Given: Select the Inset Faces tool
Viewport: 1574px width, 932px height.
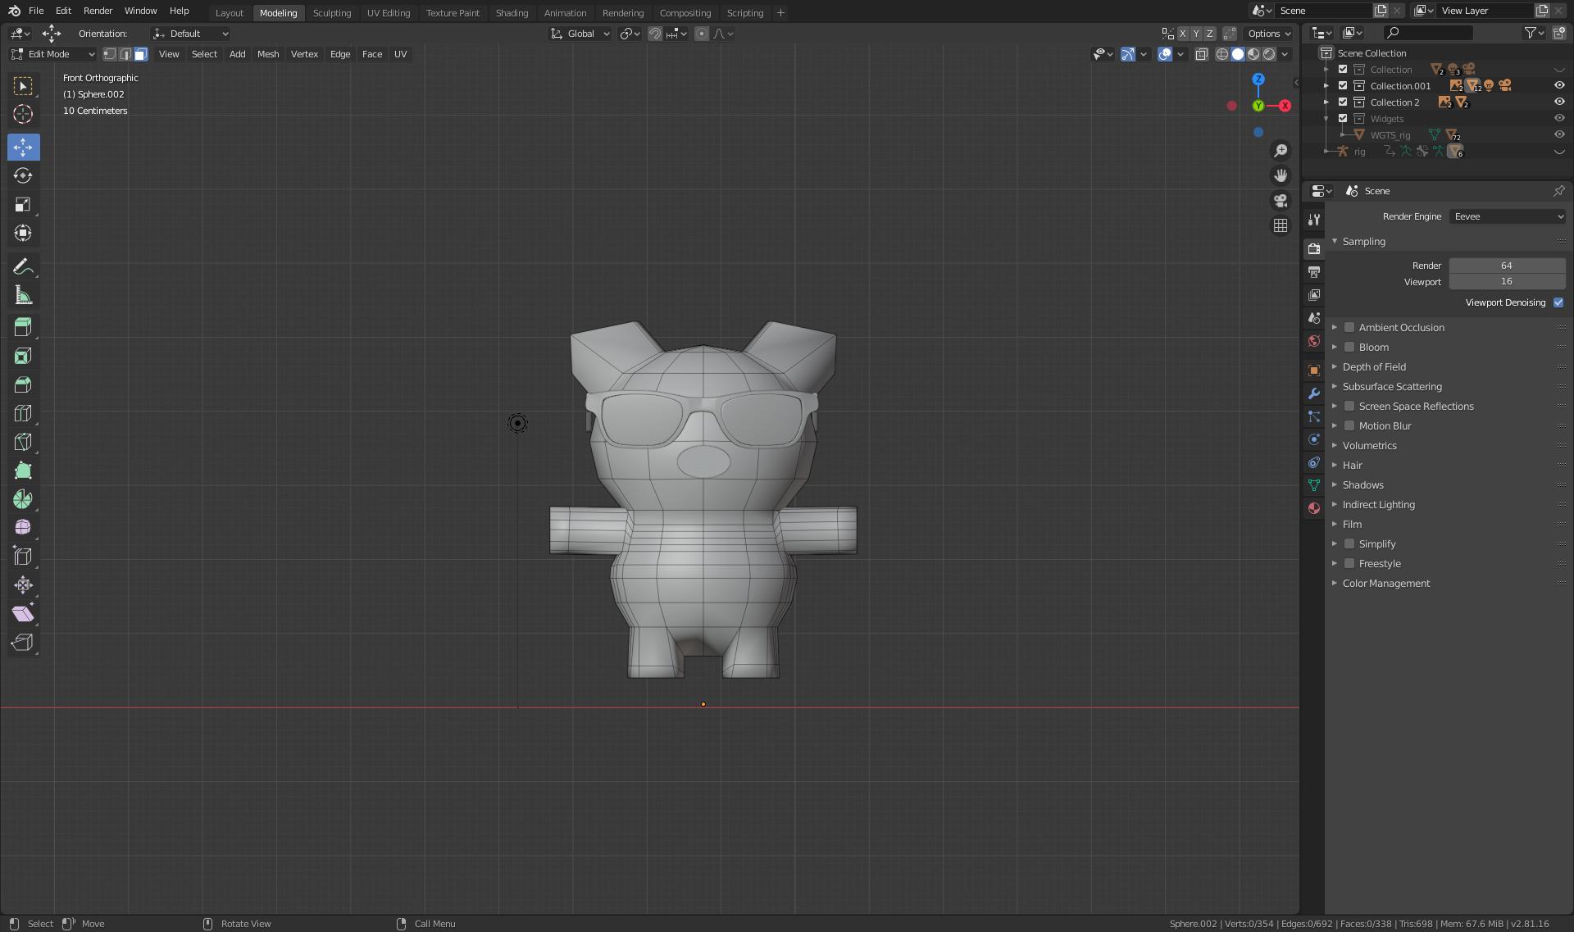Looking at the screenshot, I should tap(23, 356).
